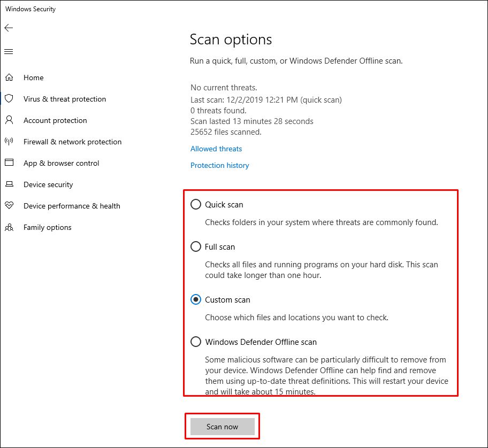Select the Custom scan radio button

[x=196, y=299]
